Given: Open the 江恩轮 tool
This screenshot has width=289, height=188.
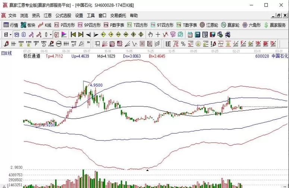Looking at the screenshot, I should [x=209, y=25].
